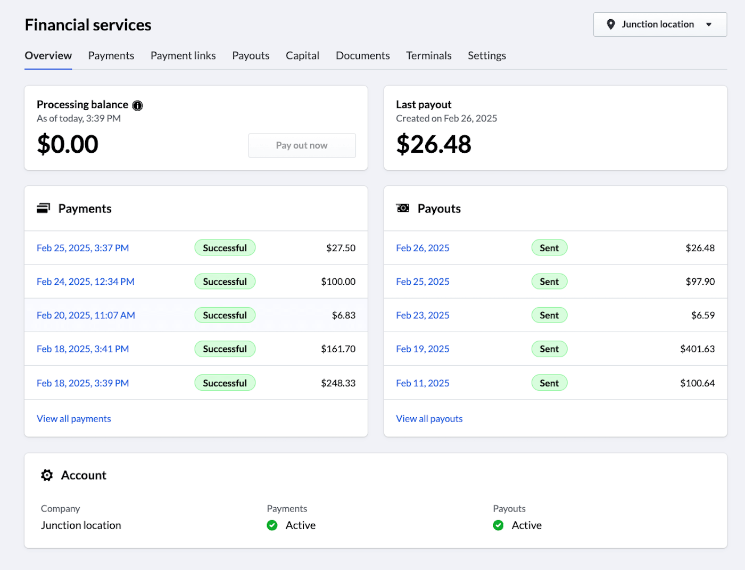Image resolution: width=745 pixels, height=570 pixels.
Task: Click the Successful badge for the $6.83 payment
Action: [225, 316]
